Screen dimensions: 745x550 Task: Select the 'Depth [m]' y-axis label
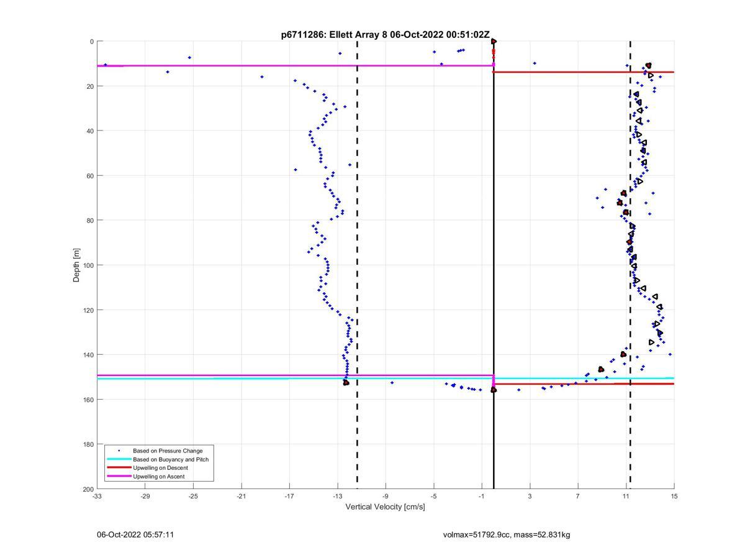click(77, 265)
